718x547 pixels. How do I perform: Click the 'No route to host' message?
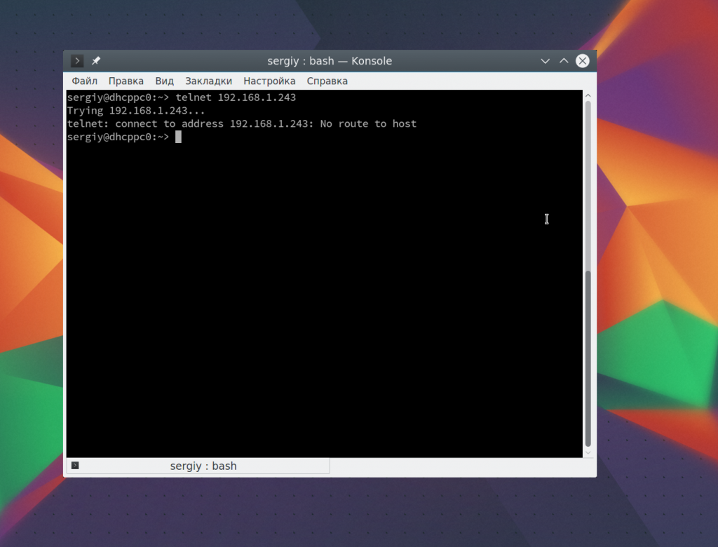tap(368, 123)
